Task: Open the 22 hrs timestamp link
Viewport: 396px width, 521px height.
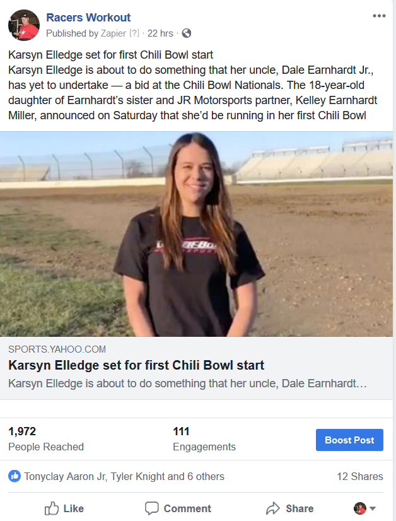Action: tap(160, 33)
